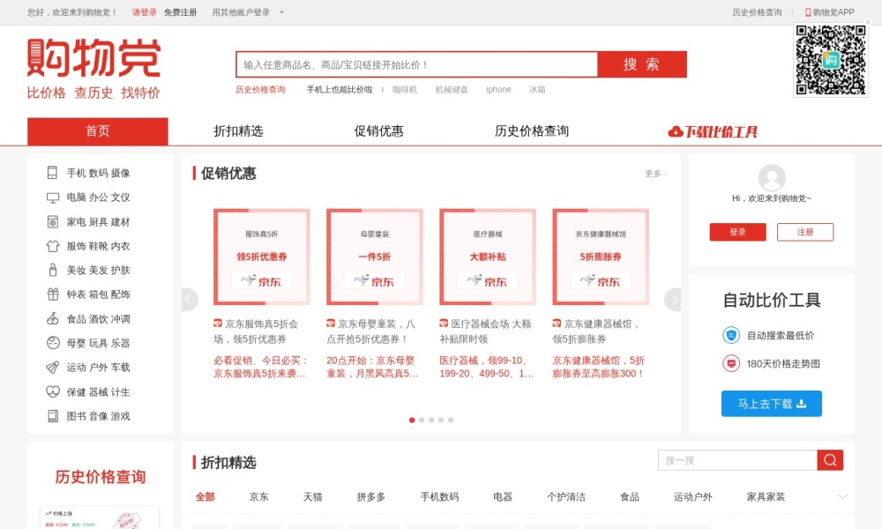The image size is (882, 529).
Task: Click the phone icon beside 手机 数码 摄像
Action: 52,173
